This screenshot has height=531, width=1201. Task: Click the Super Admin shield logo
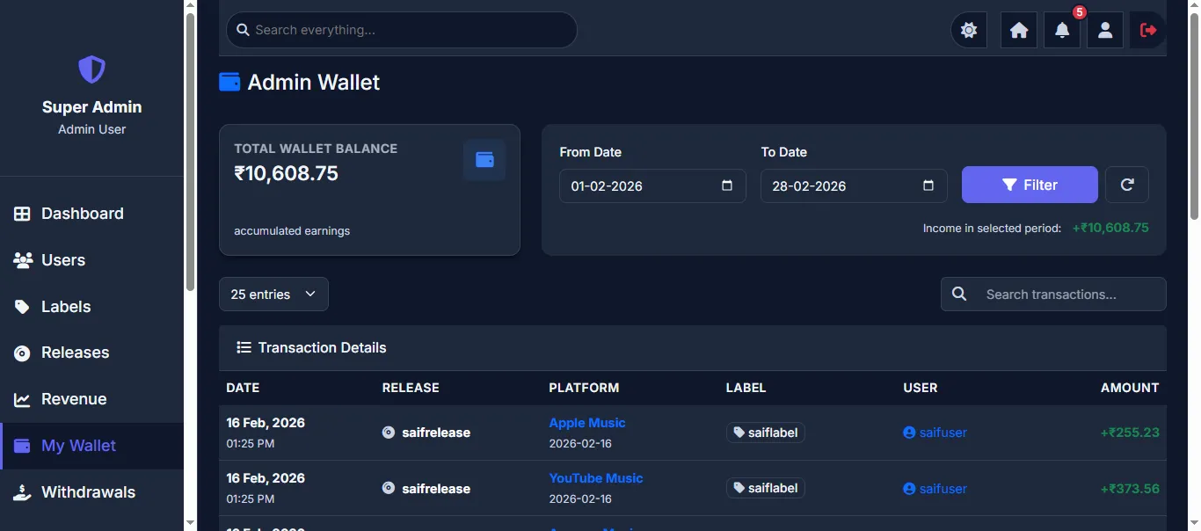pos(91,69)
